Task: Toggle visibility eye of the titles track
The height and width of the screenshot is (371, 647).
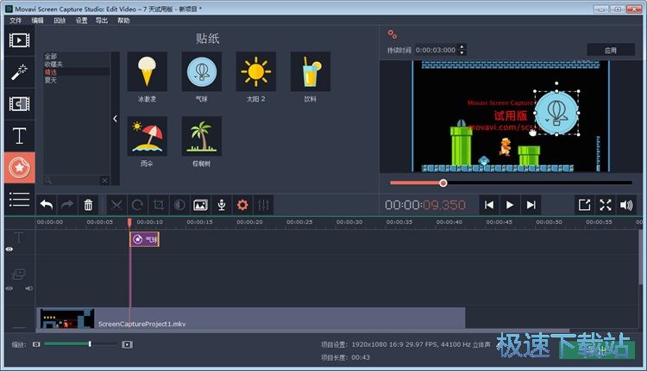Action: (9, 249)
